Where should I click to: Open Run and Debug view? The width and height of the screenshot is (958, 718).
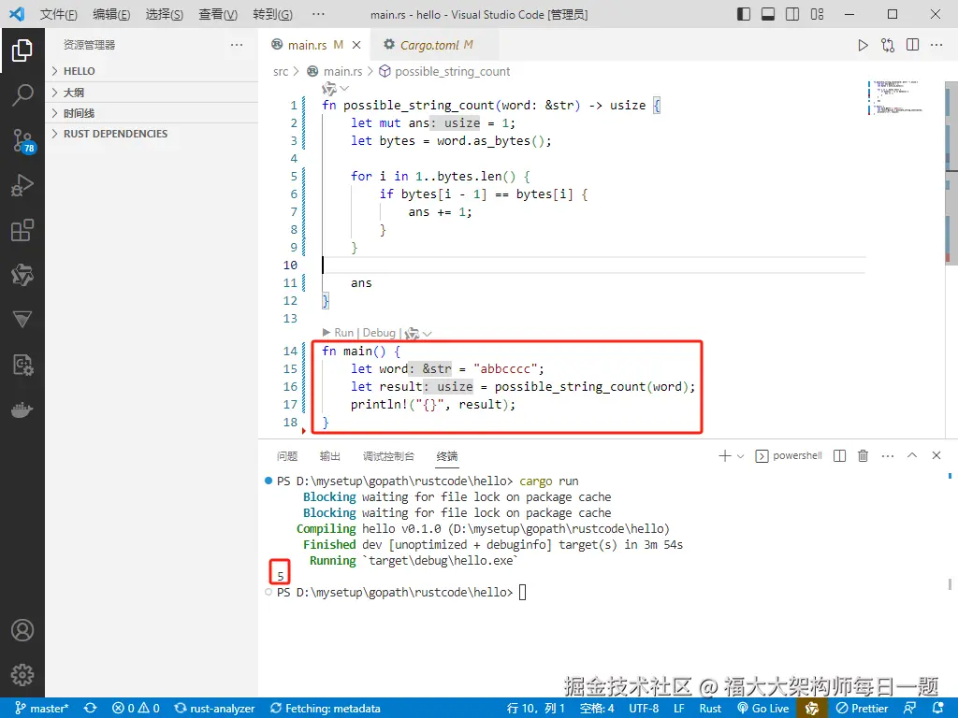click(x=22, y=185)
